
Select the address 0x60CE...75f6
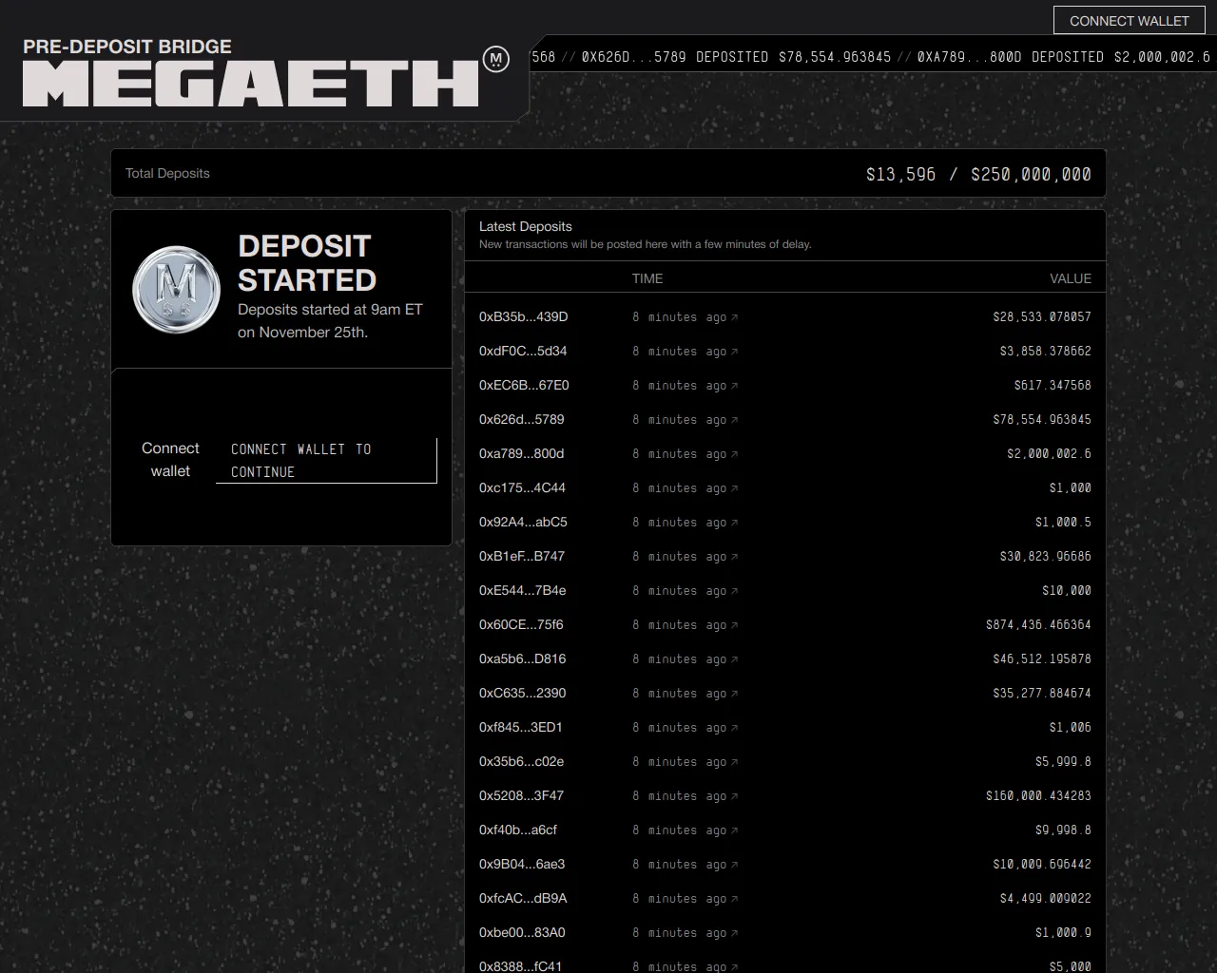[521, 624]
